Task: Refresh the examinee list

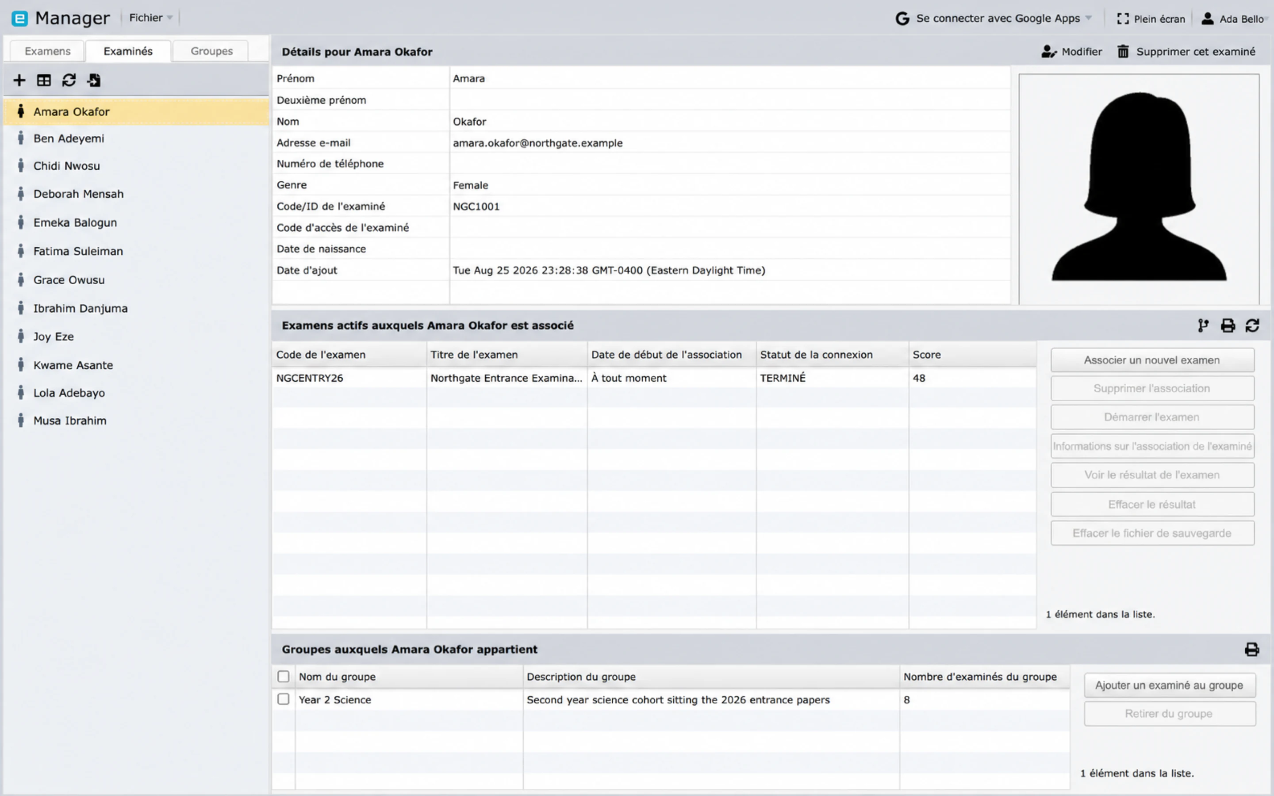Action: (x=69, y=80)
